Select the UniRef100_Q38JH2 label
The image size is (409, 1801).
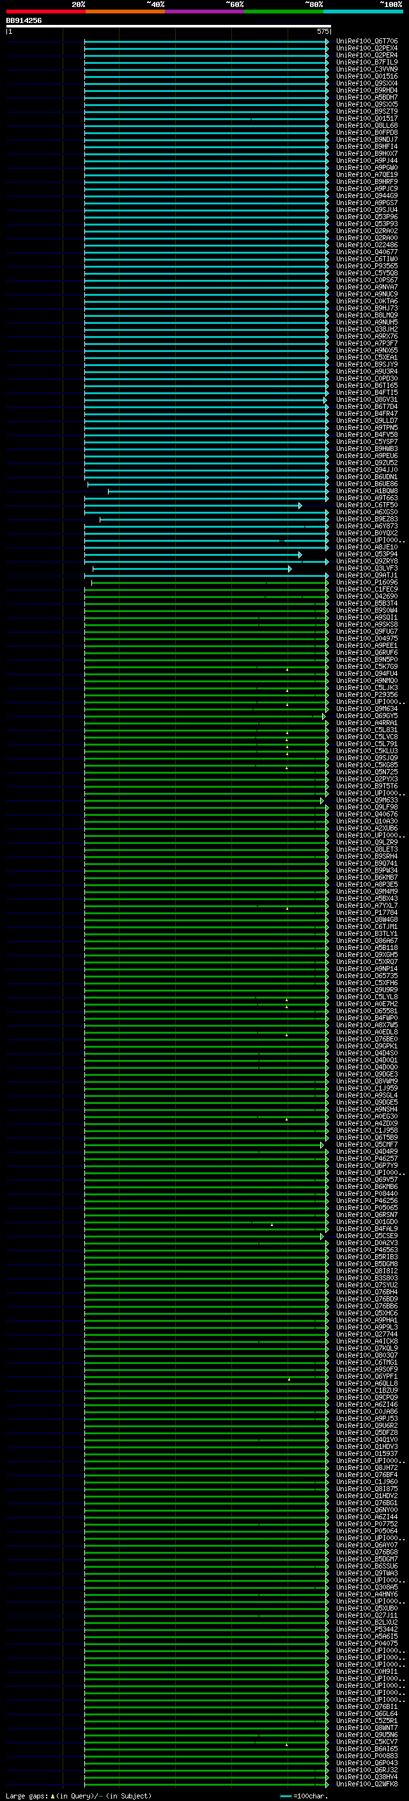pos(367,330)
